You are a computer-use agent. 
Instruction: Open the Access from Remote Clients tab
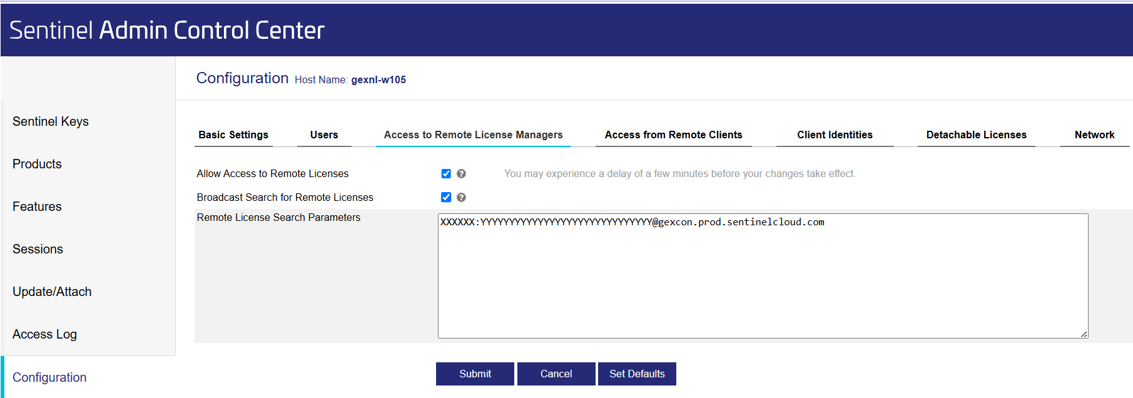pos(674,135)
